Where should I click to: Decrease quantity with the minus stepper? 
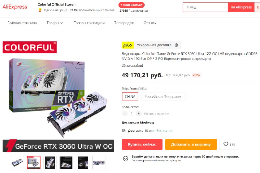[125, 114]
